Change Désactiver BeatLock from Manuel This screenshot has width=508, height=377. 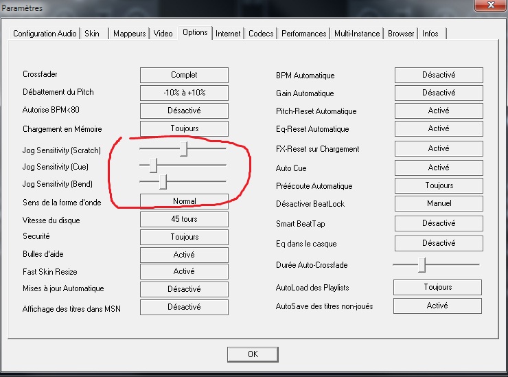(439, 203)
